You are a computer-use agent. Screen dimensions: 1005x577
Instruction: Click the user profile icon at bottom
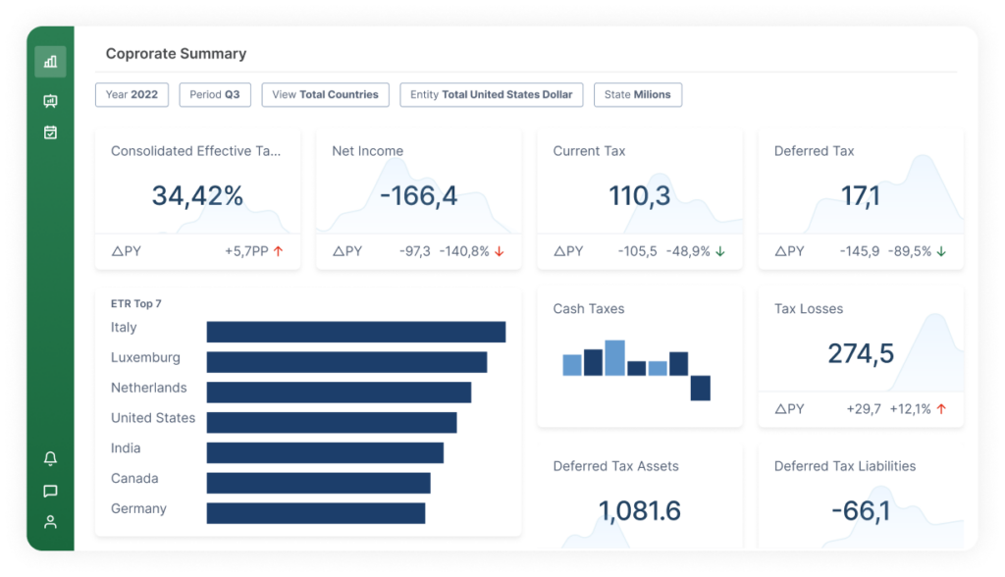[50, 521]
